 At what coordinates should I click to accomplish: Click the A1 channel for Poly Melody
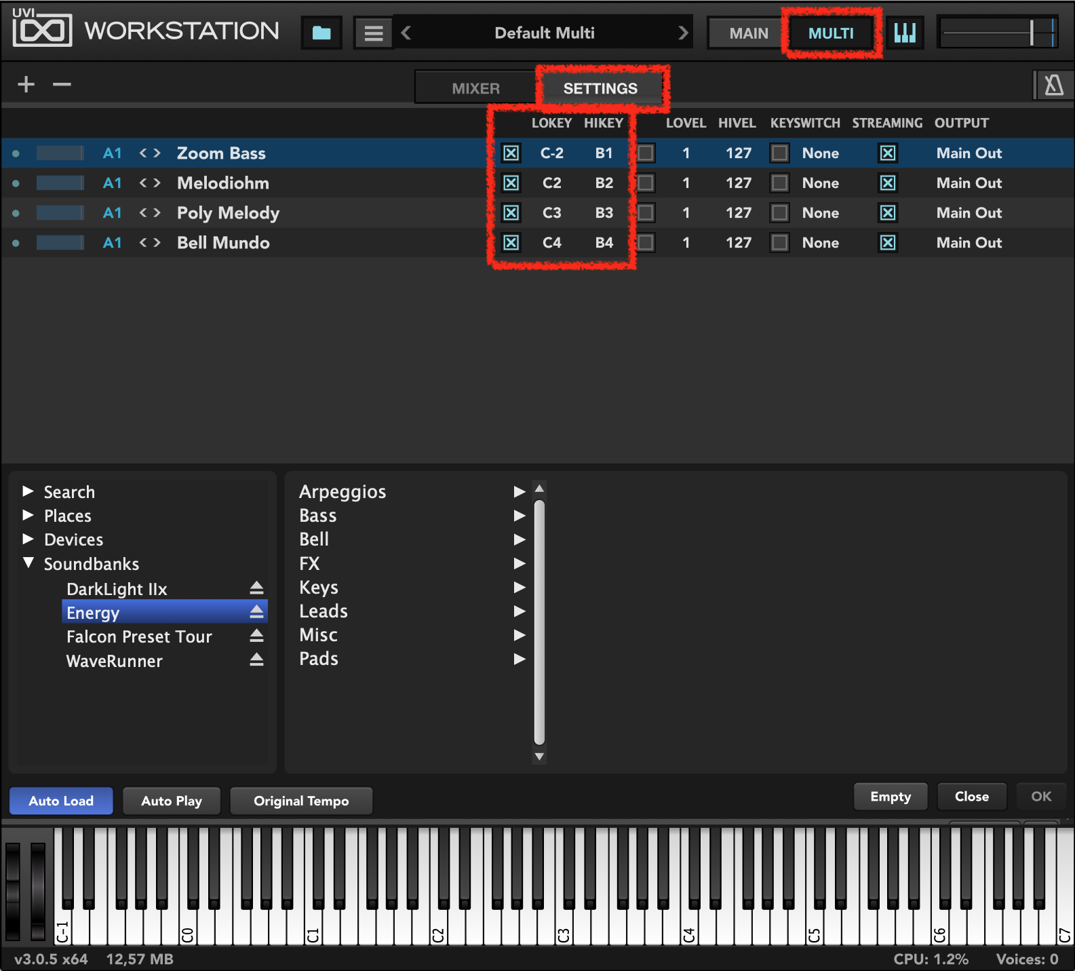(112, 213)
